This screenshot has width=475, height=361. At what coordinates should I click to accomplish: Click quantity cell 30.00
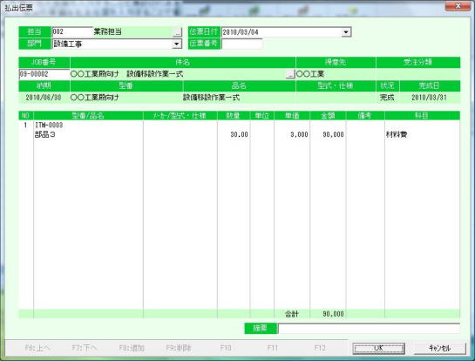click(239, 134)
